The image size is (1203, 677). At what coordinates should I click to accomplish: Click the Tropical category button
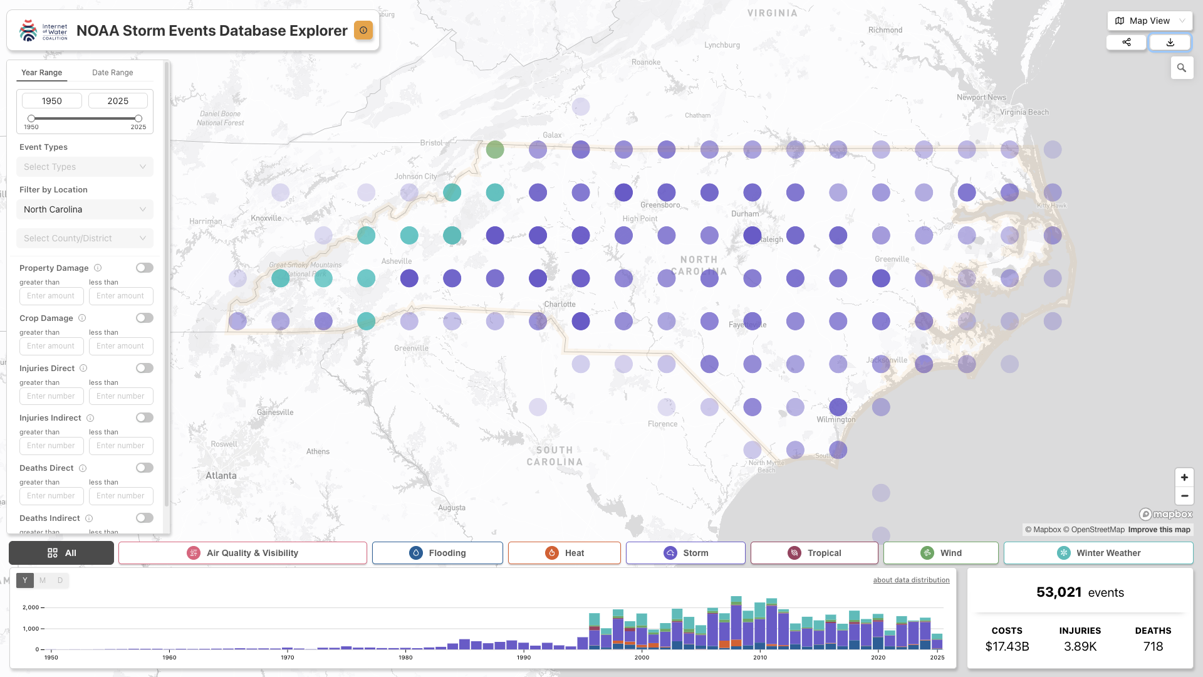click(814, 553)
